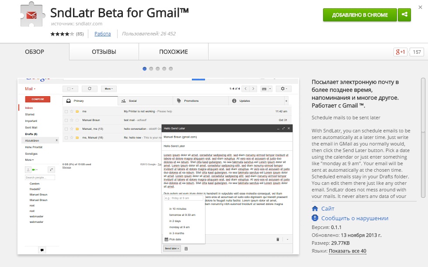Open the More dropdown in Gmail toolbar

108,89
